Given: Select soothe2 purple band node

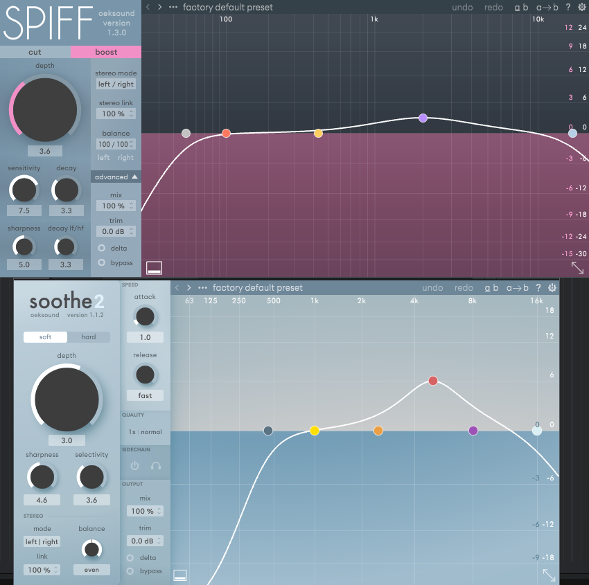Looking at the screenshot, I should [473, 431].
